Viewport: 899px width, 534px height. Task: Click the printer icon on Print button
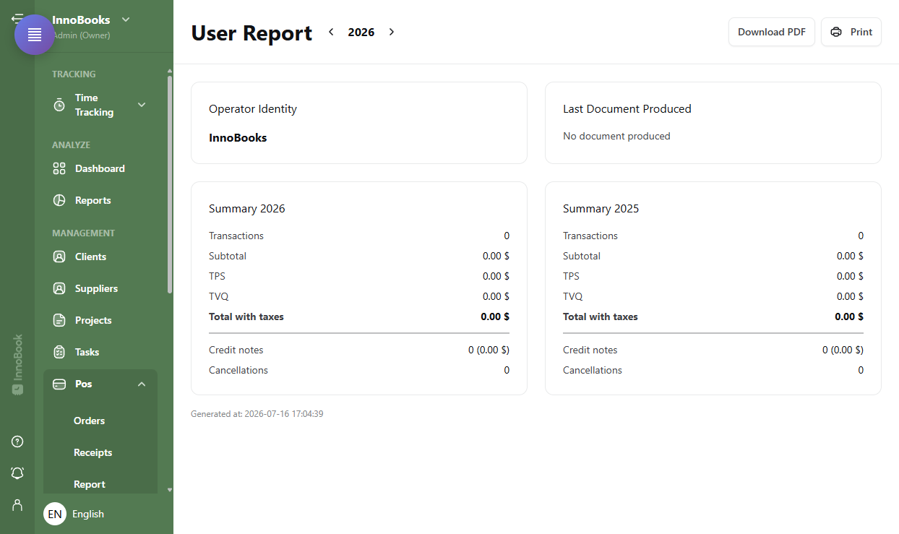tap(836, 32)
